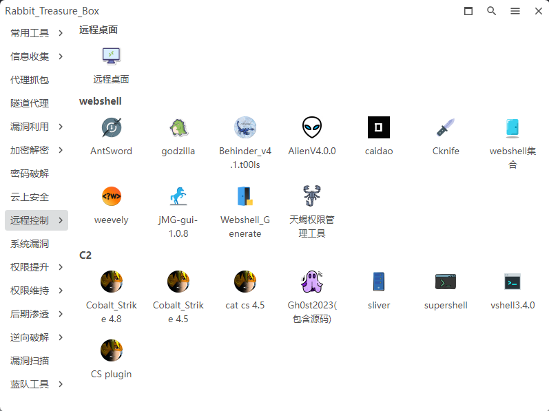Screen dimensions: 549x411
Task: Launch the Webshell_Generate tool icon
Action: [245, 196]
